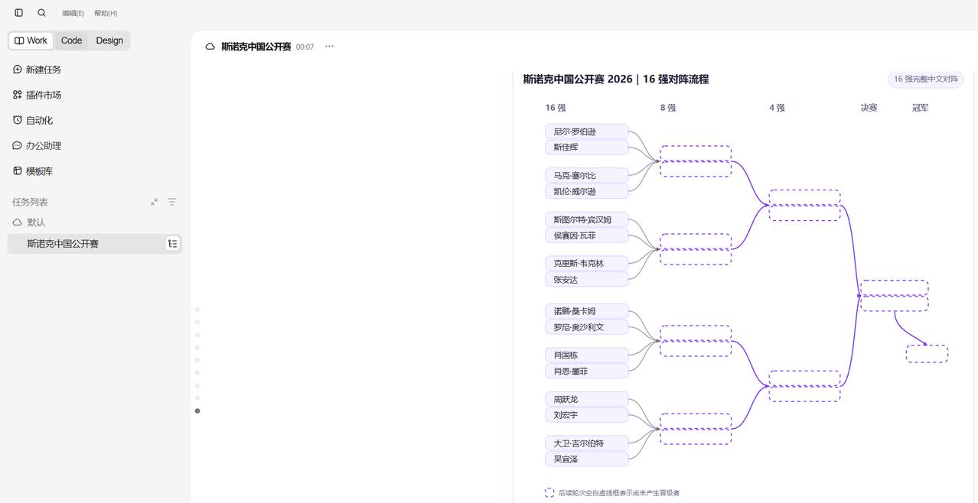The height and width of the screenshot is (503, 978).
Task: Switch to the Design tab
Action: coord(109,41)
